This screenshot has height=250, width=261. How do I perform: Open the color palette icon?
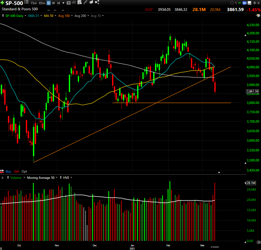point(258,16)
